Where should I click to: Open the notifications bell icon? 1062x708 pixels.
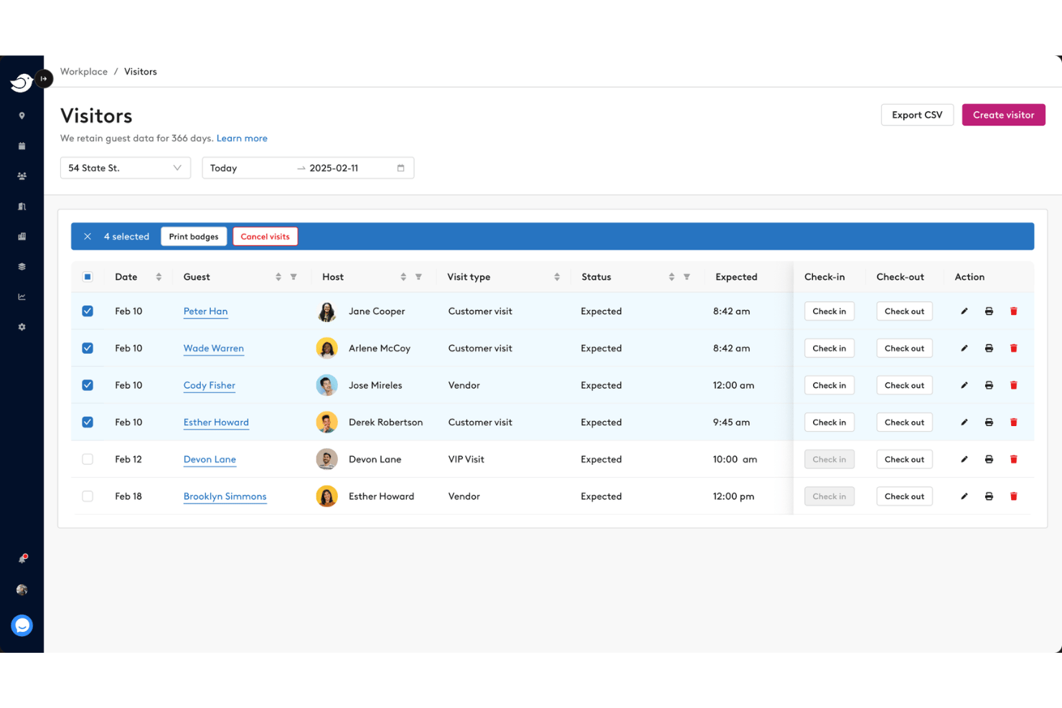pyautogui.click(x=22, y=559)
